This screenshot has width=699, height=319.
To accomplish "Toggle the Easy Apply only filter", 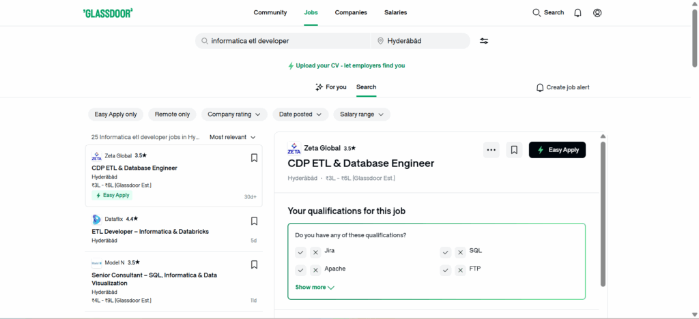I will click(115, 115).
